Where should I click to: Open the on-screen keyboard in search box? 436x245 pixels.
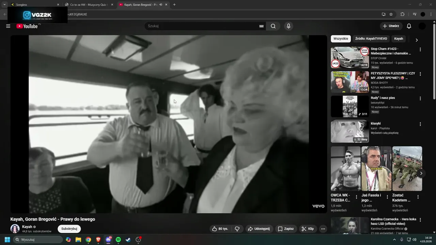click(262, 26)
